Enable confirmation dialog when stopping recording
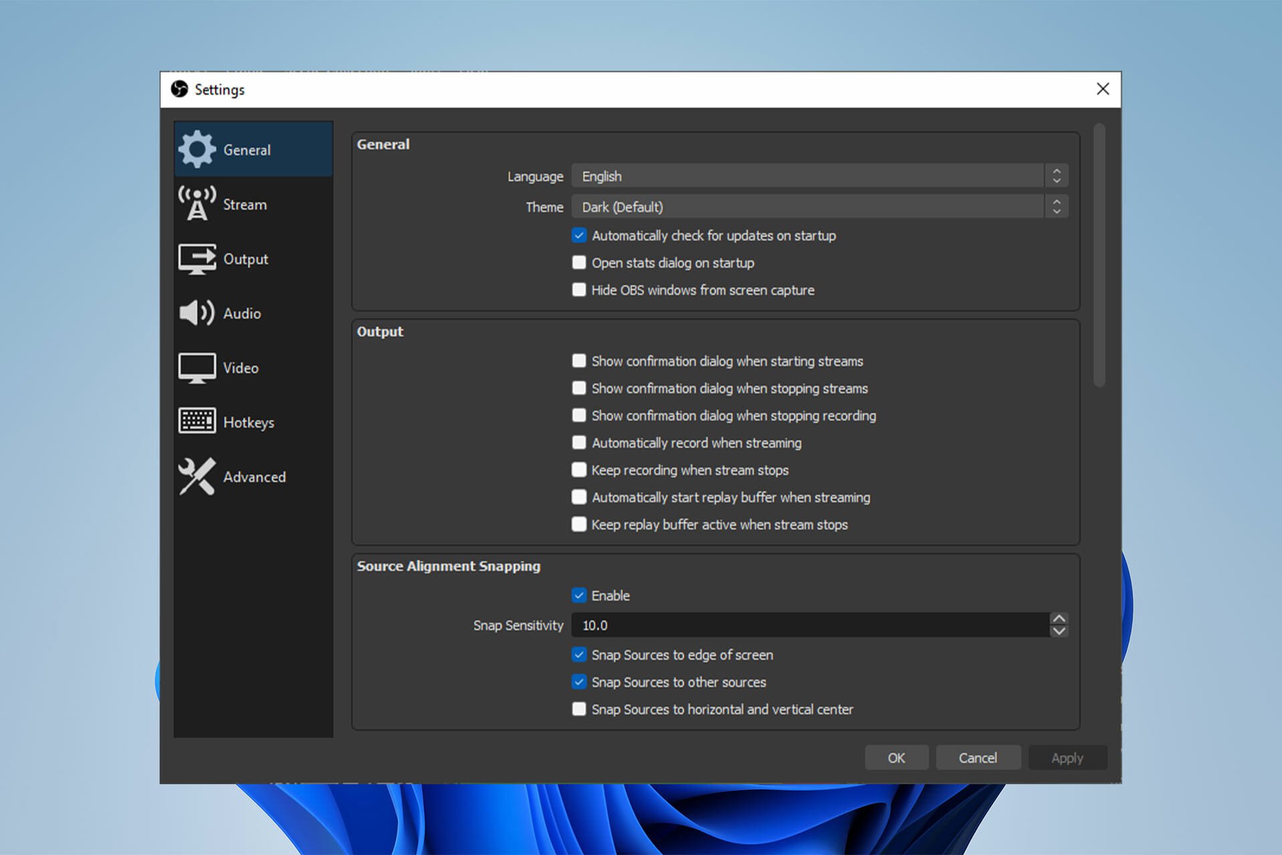Screen dimensions: 1282x855 579,415
